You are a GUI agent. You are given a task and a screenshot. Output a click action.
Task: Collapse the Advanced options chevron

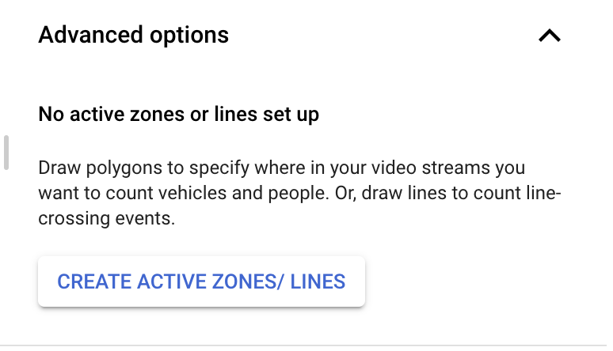(x=549, y=36)
